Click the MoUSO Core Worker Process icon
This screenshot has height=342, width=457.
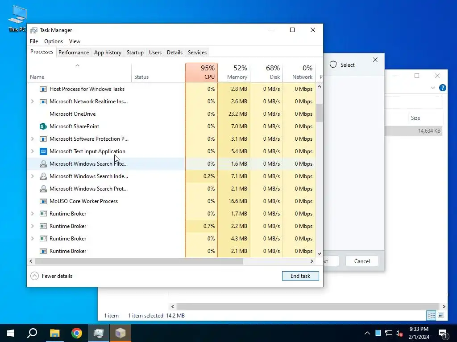point(43,201)
